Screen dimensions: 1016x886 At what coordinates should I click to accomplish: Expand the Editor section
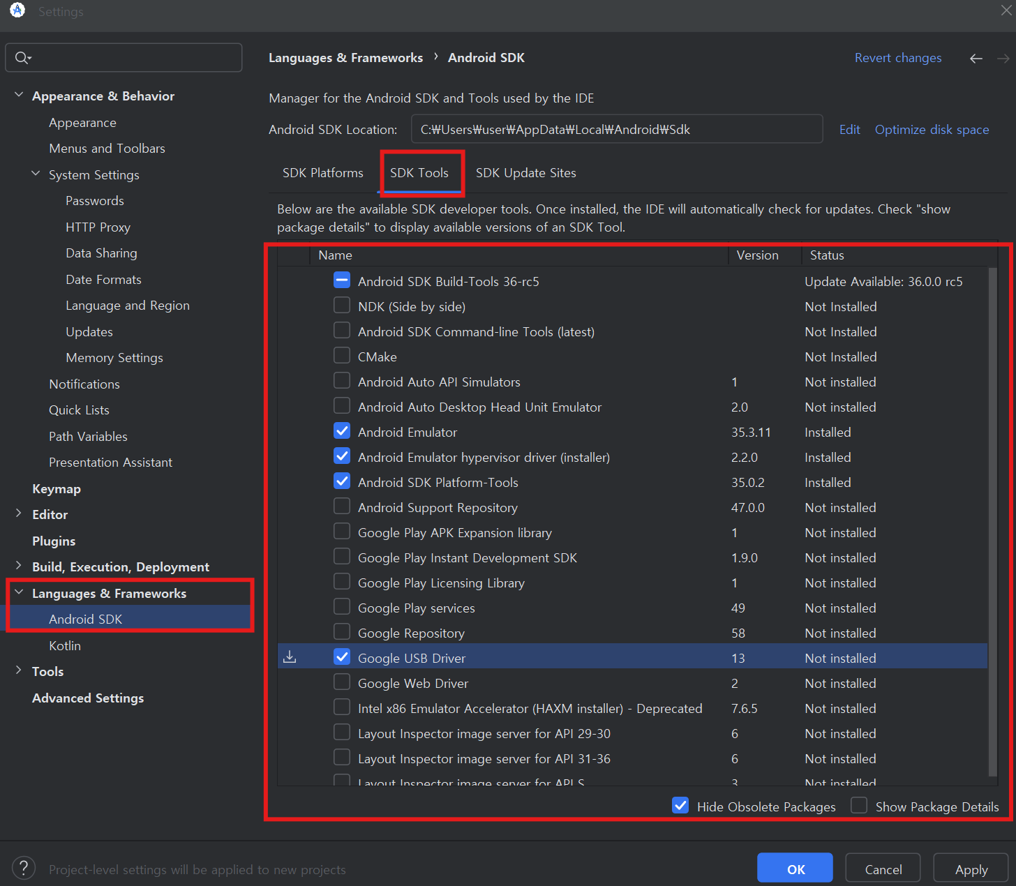point(19,513)
